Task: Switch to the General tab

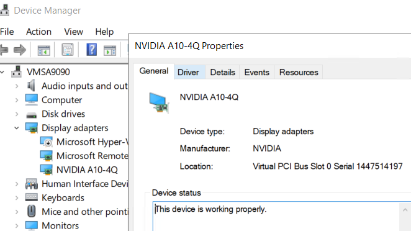Action: click(154, 71)
